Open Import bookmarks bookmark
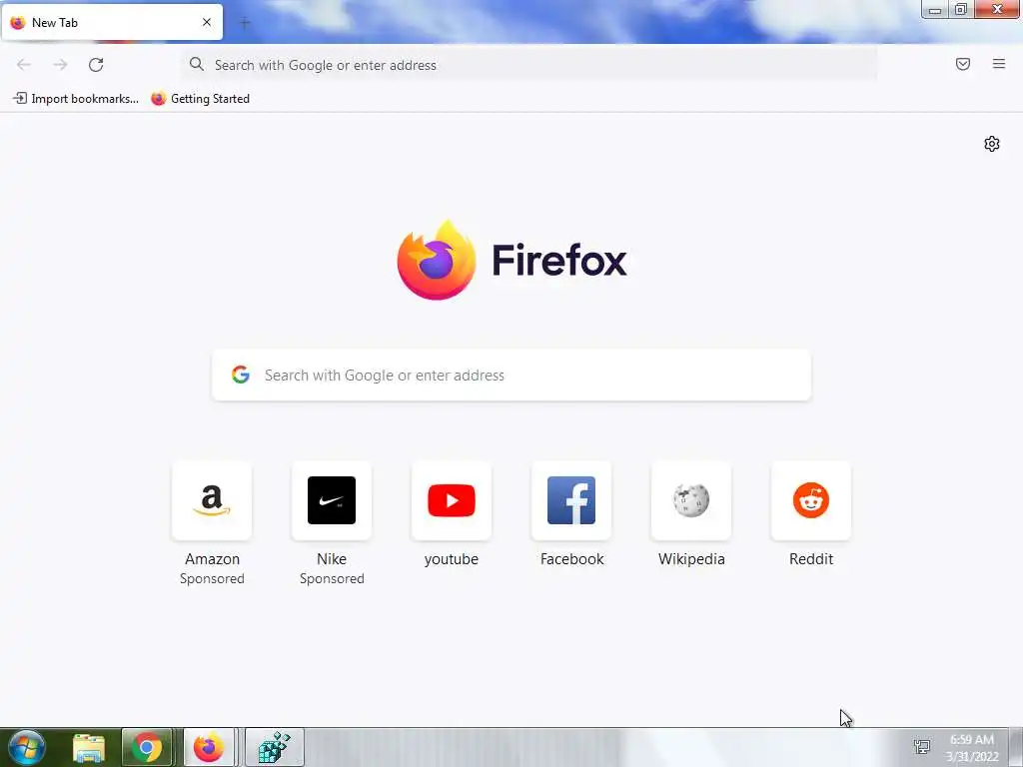This screenshot has width=1023, height=767. point(76,99)
